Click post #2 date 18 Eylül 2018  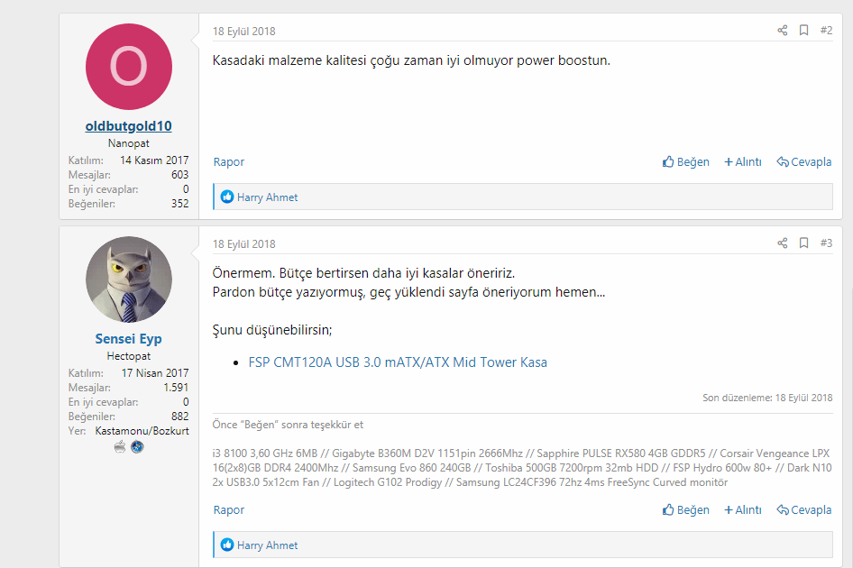pyautogui.click(x=243, y=32)
